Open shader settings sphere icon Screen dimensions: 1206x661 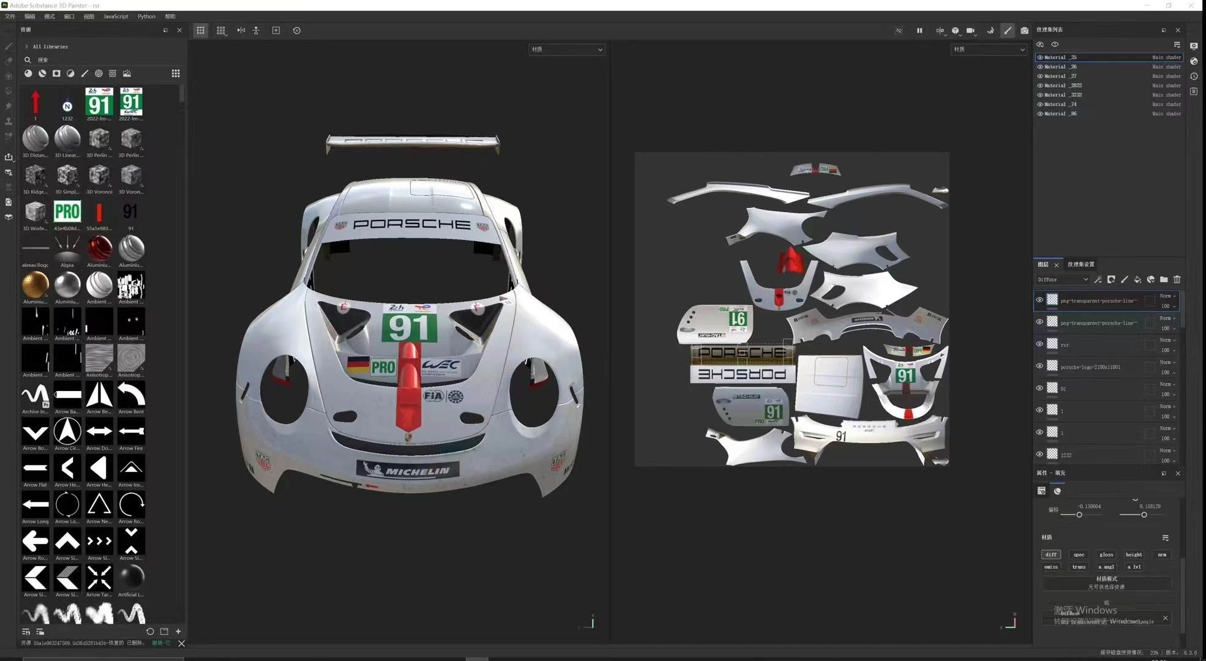(1194, 61)
